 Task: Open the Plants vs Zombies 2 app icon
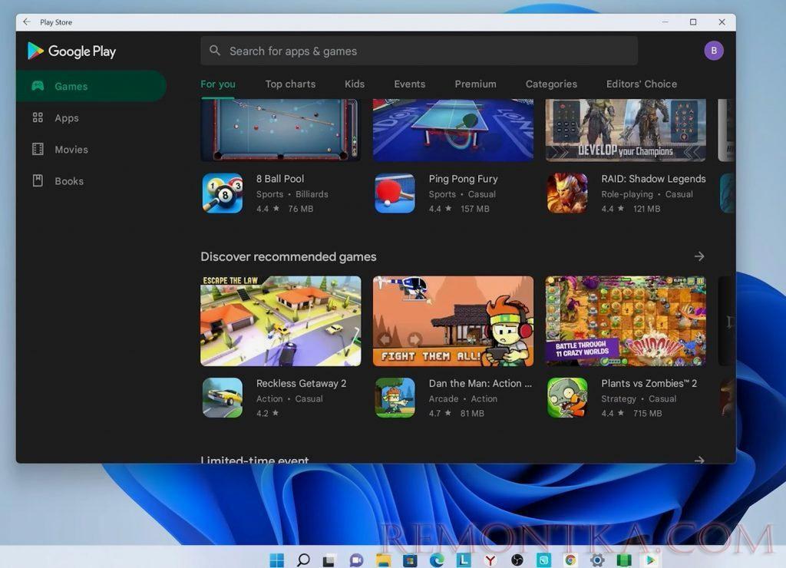point(567,398)
